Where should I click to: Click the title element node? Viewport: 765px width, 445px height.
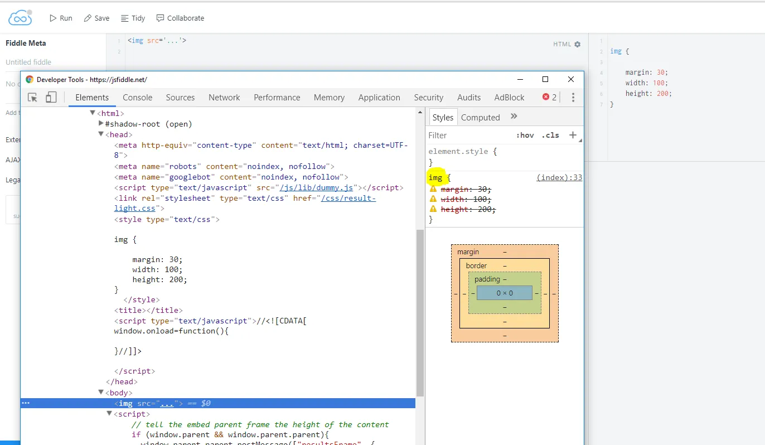(148, 310)
